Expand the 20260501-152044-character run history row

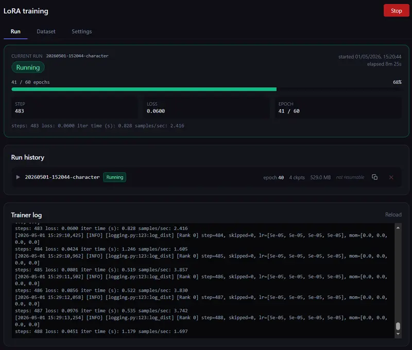pos(18,177)
